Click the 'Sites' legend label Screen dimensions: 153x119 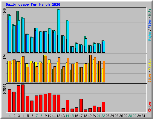coord(150,78)
